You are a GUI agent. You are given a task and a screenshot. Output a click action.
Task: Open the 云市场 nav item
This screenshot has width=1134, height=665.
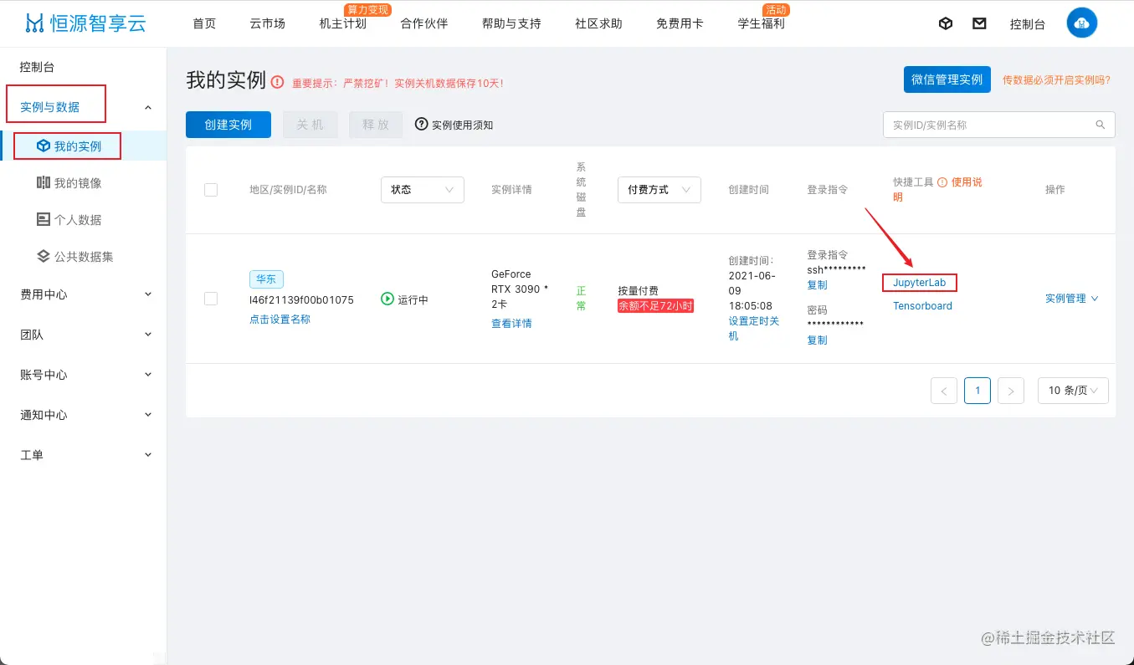(x=268, y=23)
